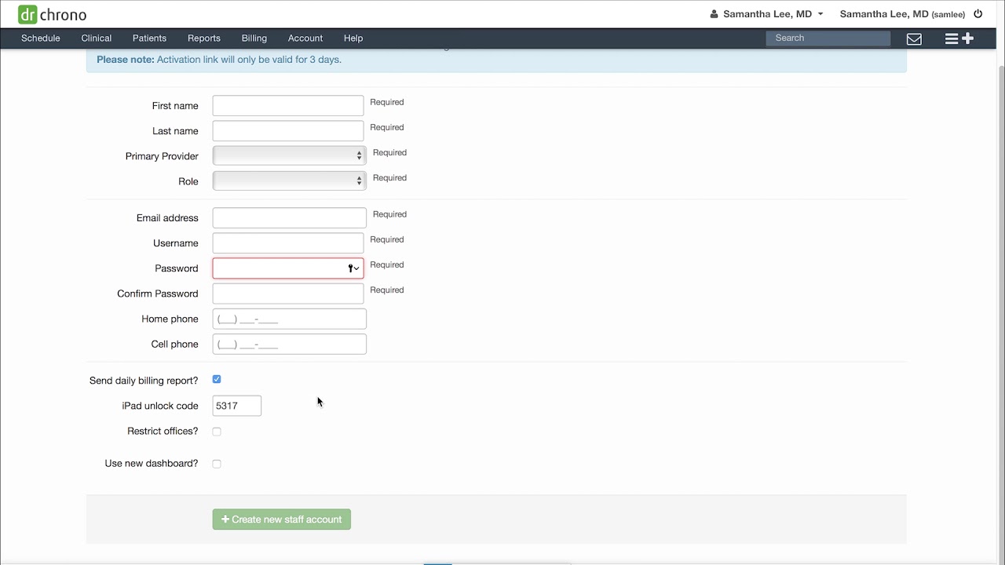
Task: Click the user silhouette icon beside Samantha Lee
Action: click(714, 14)
